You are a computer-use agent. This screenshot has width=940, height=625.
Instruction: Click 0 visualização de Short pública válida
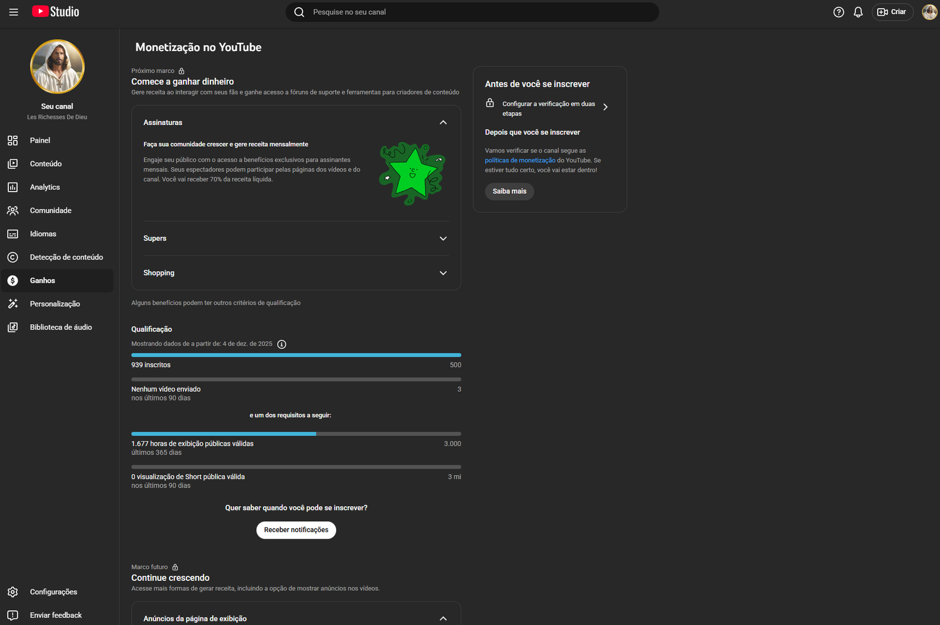coord(188,477)
